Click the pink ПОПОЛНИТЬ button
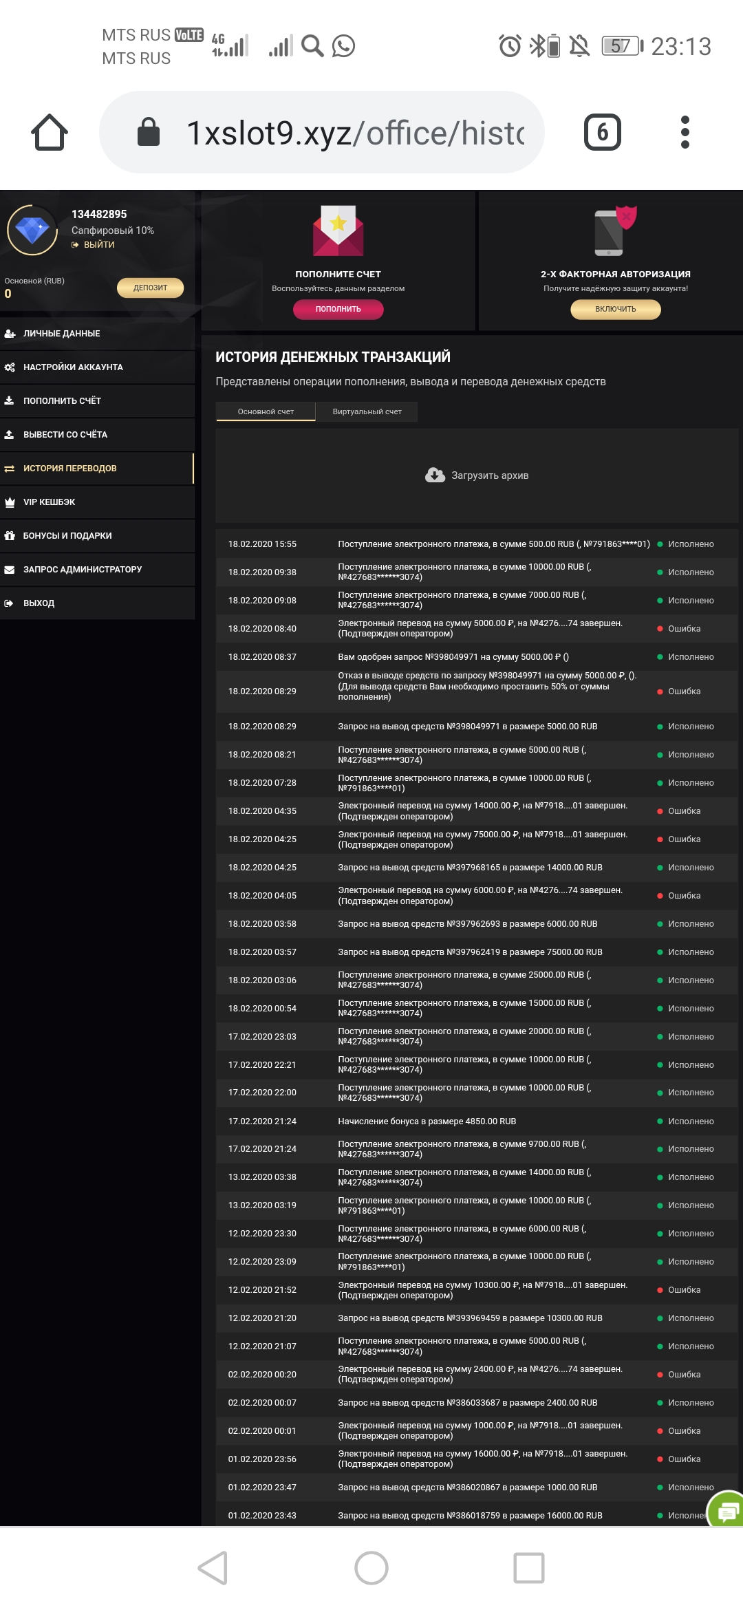743x1610 pixels. pyautogui.click(x=338, y=309)
